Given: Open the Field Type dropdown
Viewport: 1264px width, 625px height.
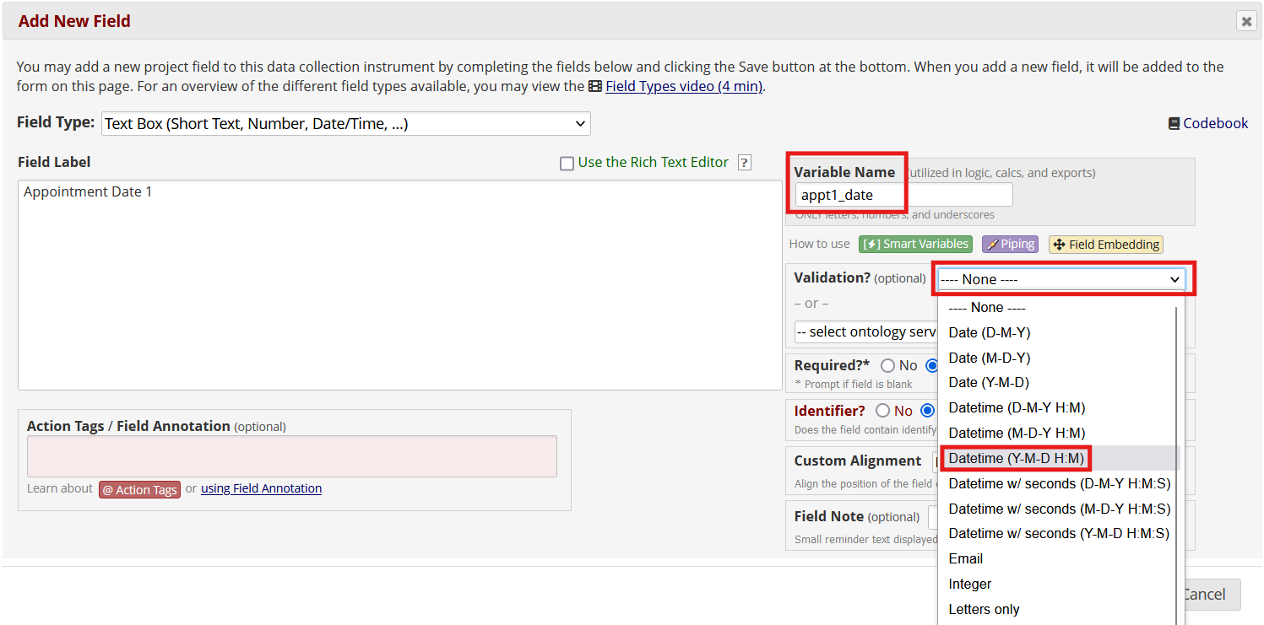Looking at the screenshot, I should click(x=346, y=124).
